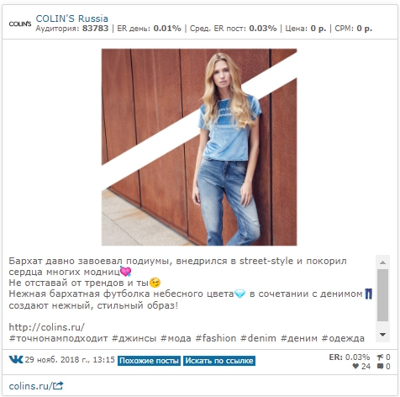
Task: Click the VK logo icon near date
Action: (x=16, y=359)
